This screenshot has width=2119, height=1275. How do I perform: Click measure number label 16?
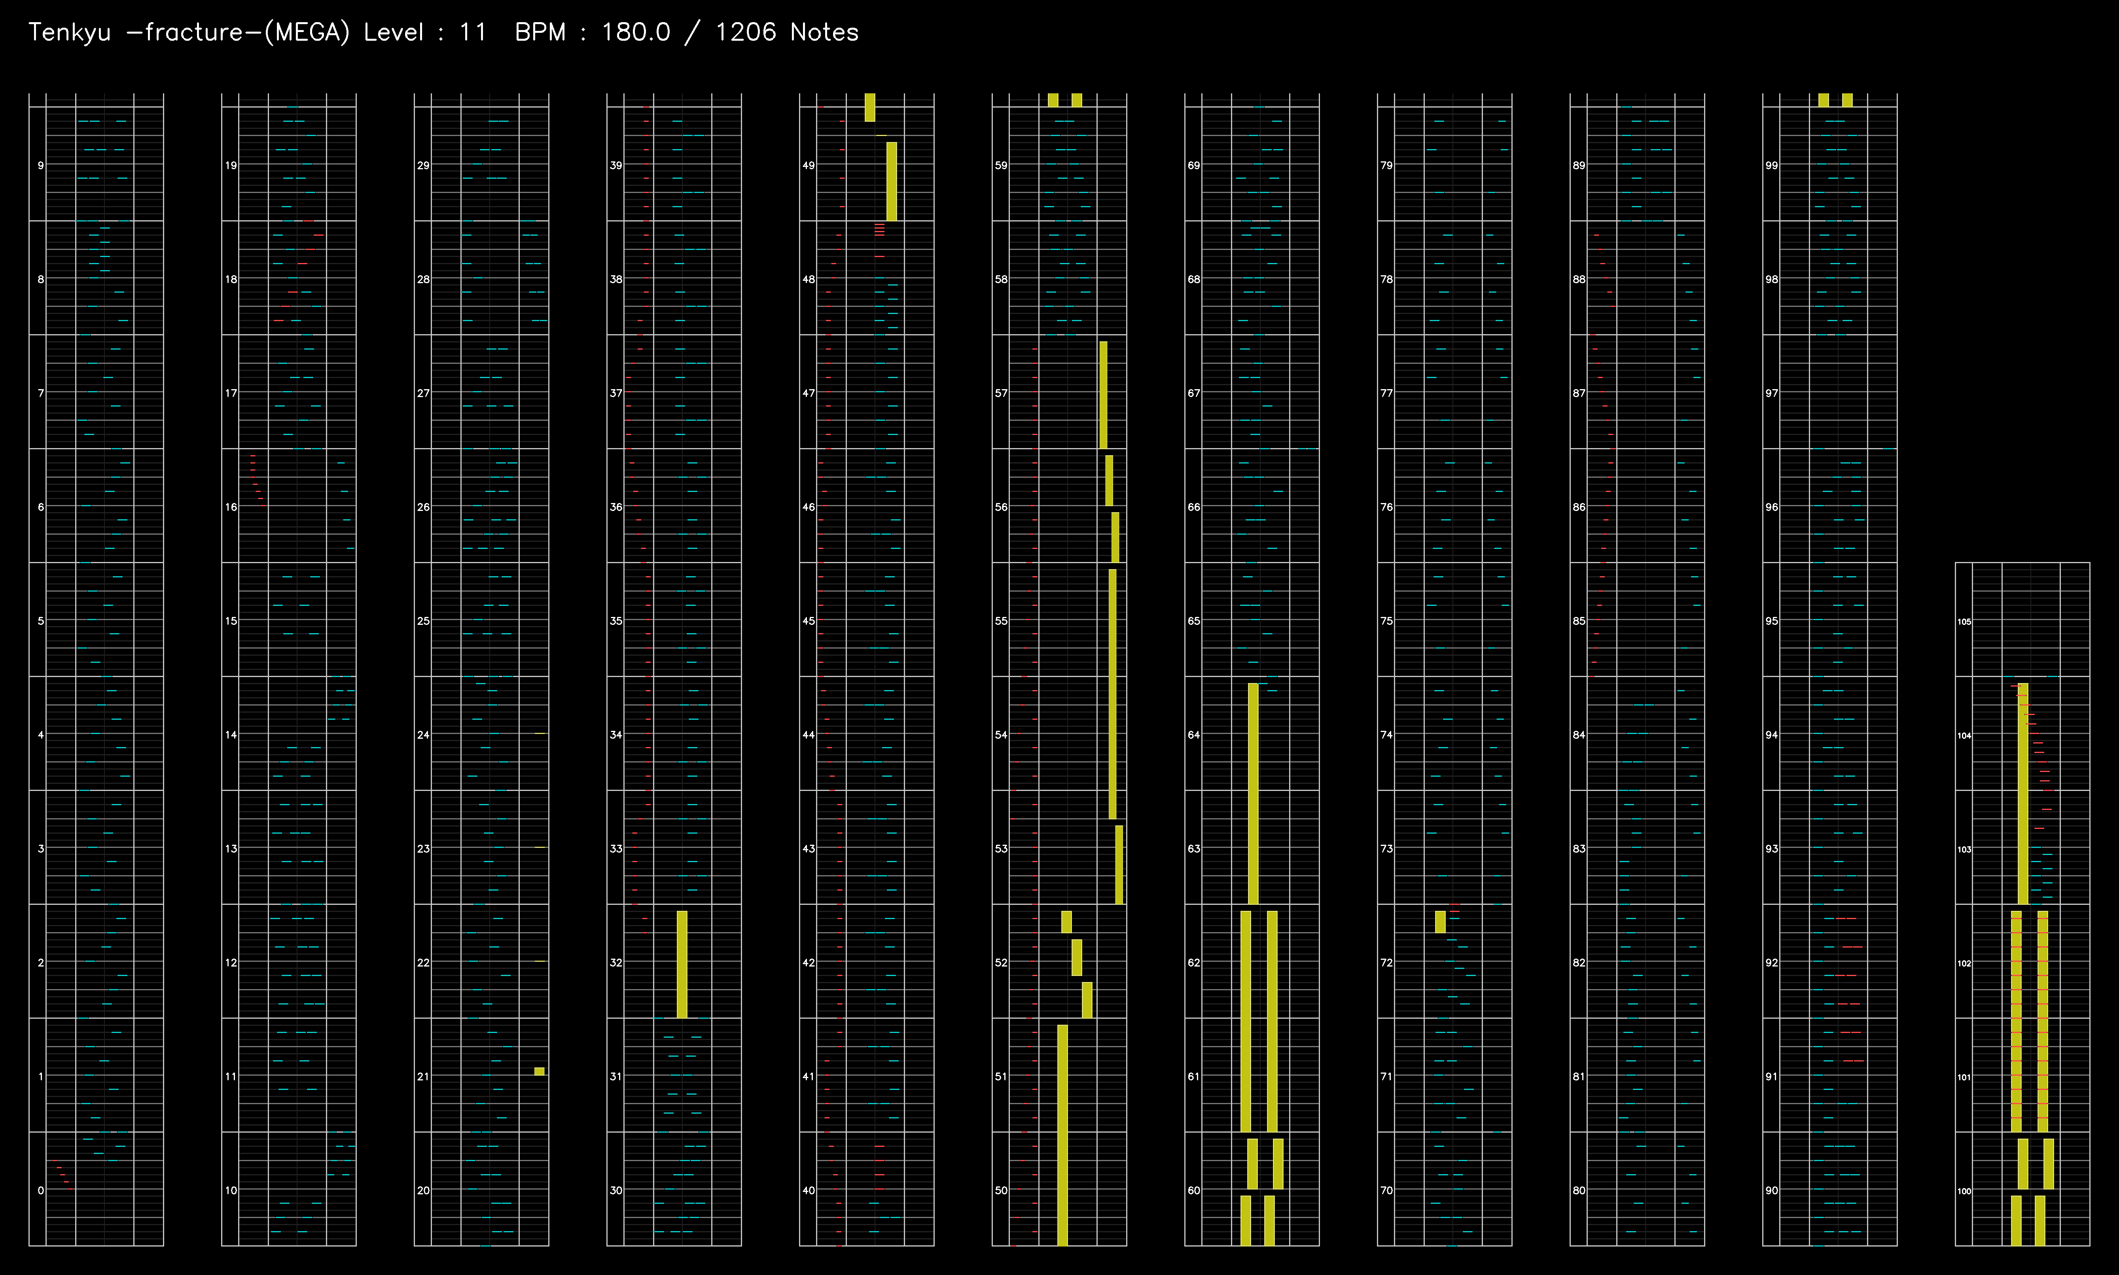point(230,507)
